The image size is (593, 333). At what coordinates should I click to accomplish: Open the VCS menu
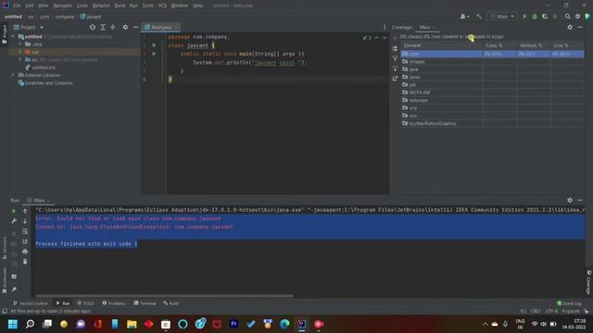click(162, 6)
